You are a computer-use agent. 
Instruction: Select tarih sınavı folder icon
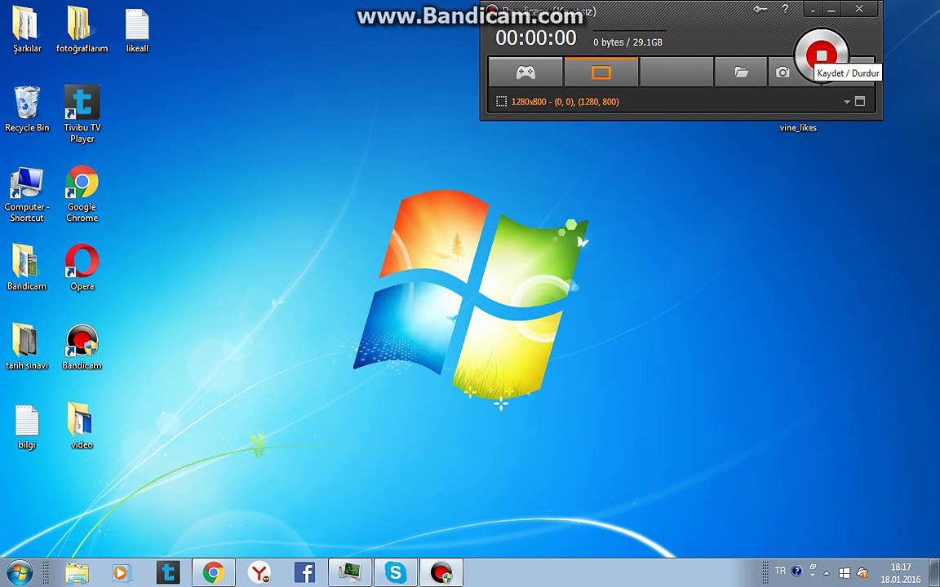(x=26, y=346)
